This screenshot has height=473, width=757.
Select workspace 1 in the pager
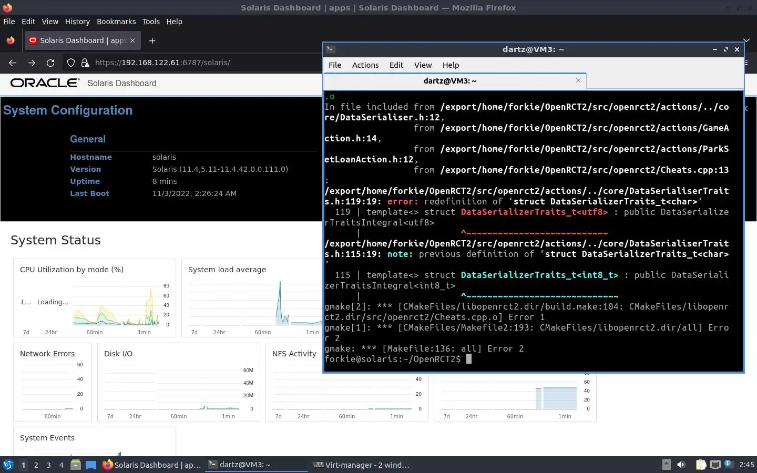(x=23, y=465)
